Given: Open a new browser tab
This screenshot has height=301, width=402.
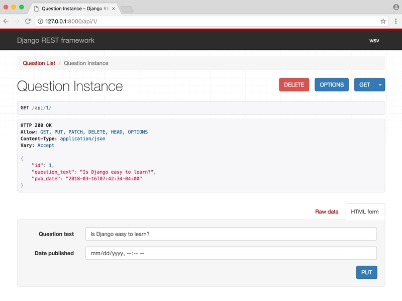Looking at the screenshot, I should click(127, 9).
